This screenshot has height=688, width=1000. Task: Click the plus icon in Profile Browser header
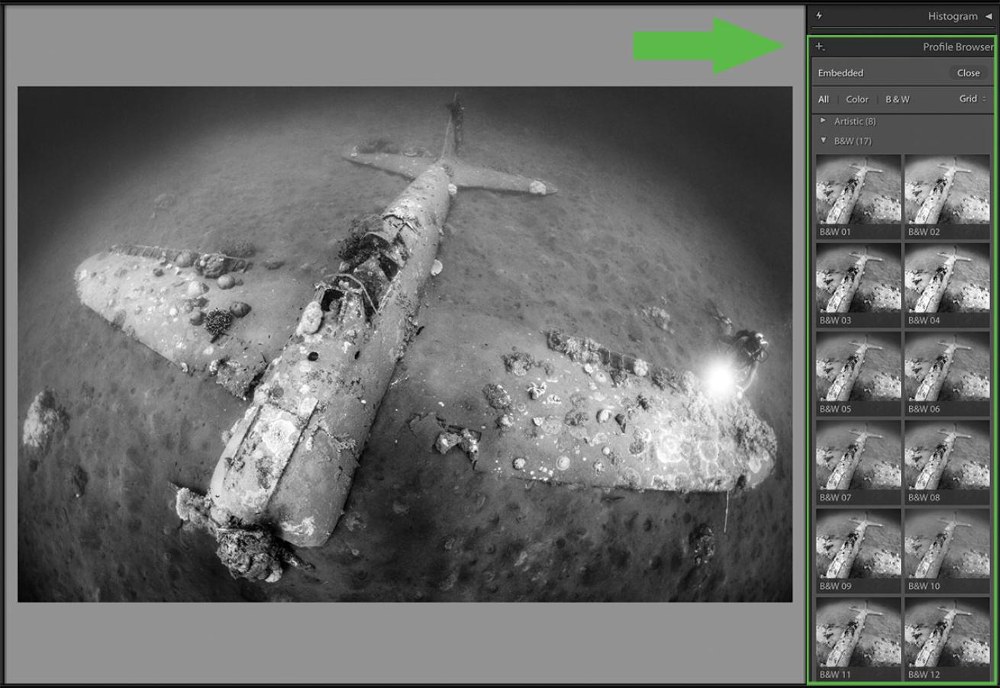(x=821, y=47)
